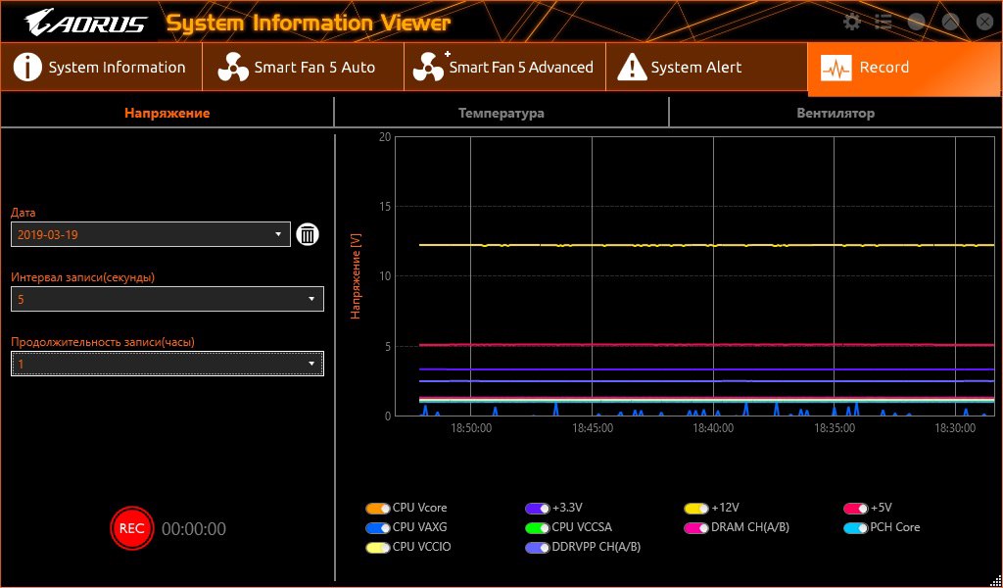Click the AORUS logo

point(86,23)
